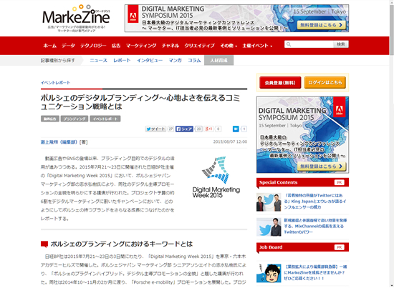Click the vertical page scrollbar
Screen dimensions: 394x288
pos(391,144)
